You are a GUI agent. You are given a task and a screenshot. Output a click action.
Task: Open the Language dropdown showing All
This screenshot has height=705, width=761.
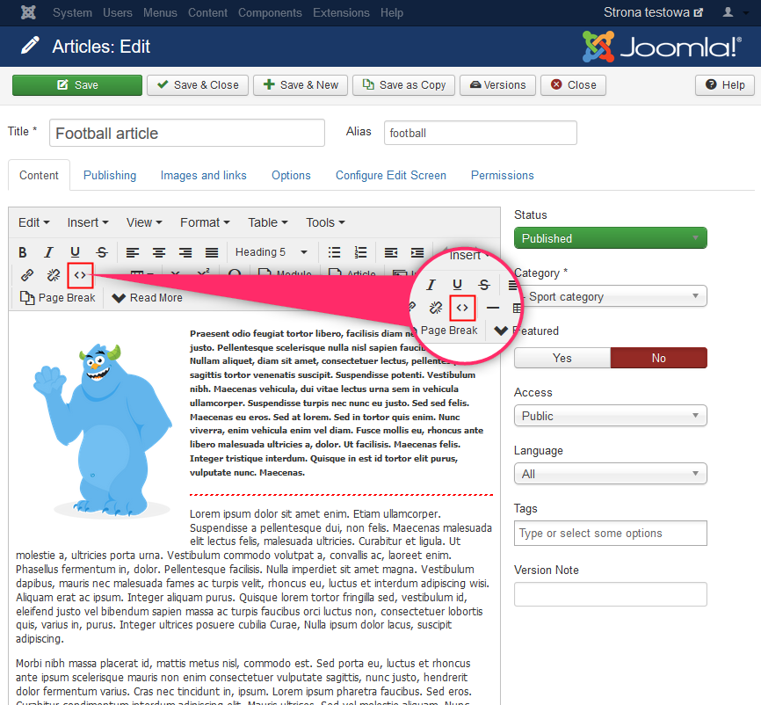(611, 474)
